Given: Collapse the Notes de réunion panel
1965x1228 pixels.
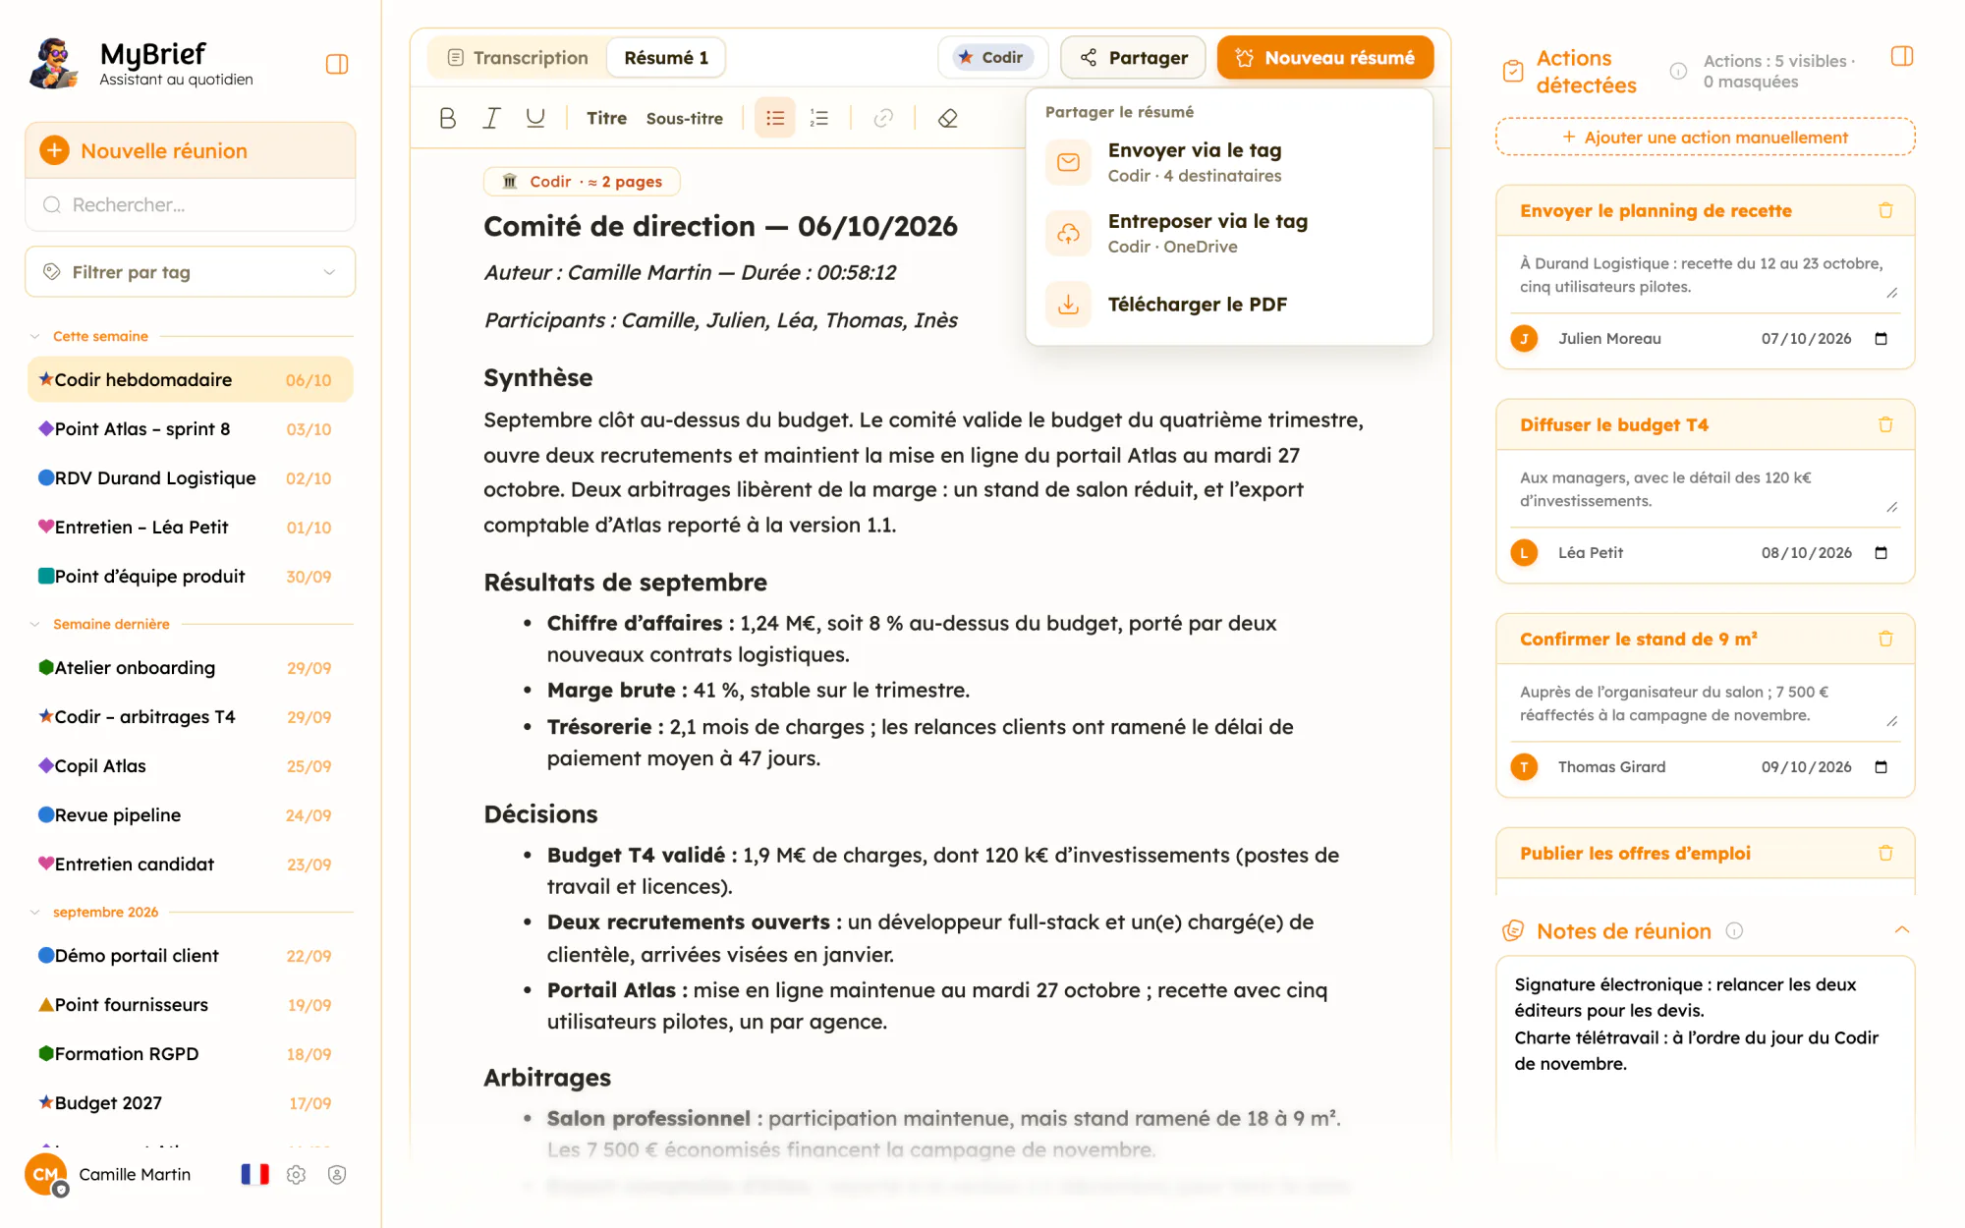Looking at the screenshot, I should coord(1902,929).
